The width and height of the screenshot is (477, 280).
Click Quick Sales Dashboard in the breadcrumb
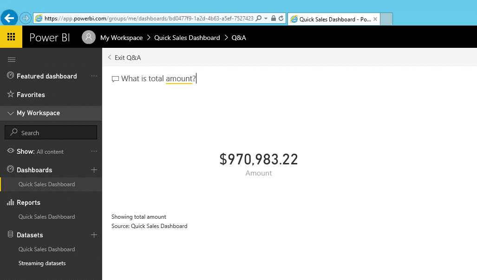(x=187, y=38)
